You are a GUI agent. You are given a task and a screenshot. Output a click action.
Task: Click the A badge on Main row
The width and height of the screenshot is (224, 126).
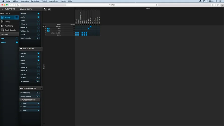click(48, 29)
